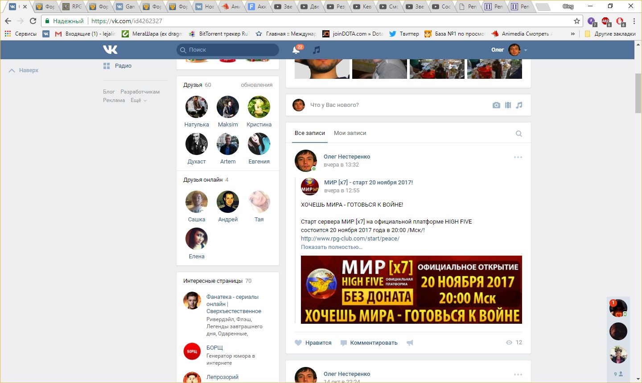Show more bookmarks with the » chevron

tap(573, 34)
